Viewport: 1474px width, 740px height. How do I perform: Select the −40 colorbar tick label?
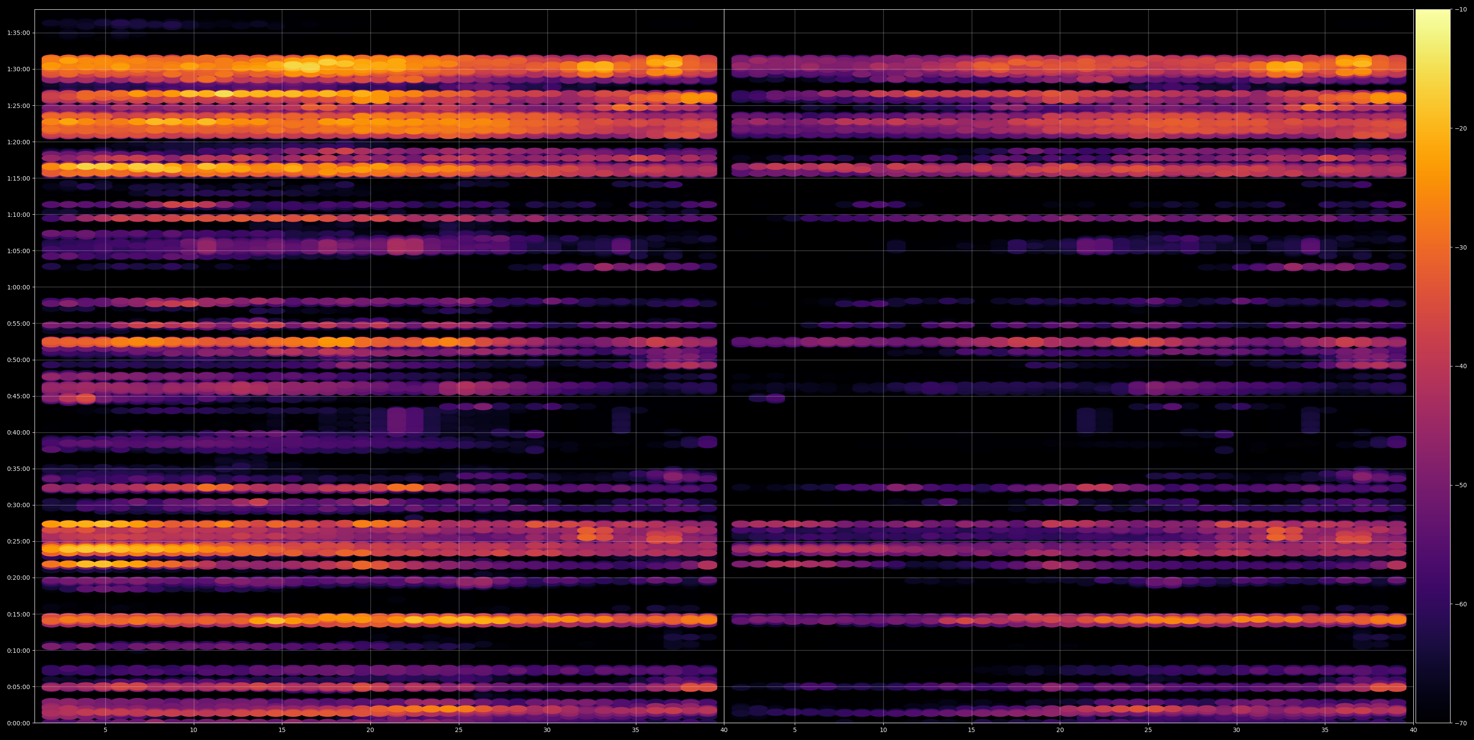point(1461,366)
